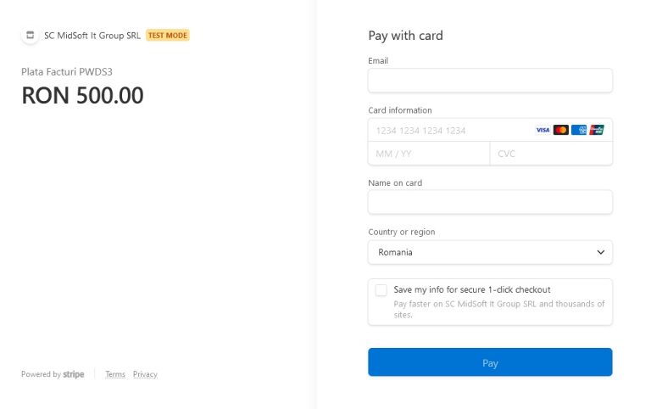Click the TEST MODE badge
This screenshot has width=651, height=409.
(x=168, y=36)
